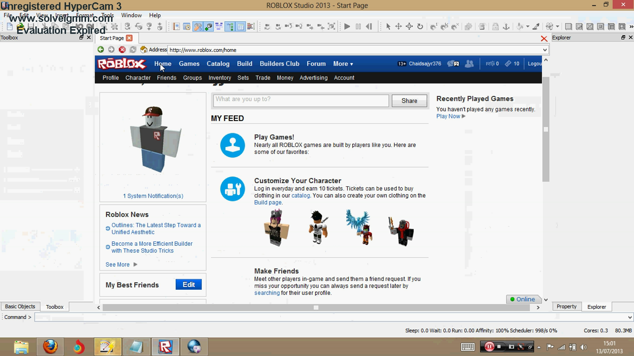Open the Window menu
Screen dimensions: 634x356
pos(131,15)
